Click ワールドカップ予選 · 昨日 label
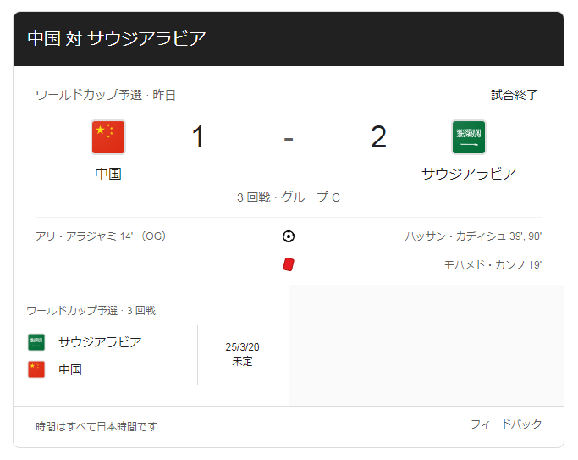Viewport: 578px width, 460px height. coord(106,95)
